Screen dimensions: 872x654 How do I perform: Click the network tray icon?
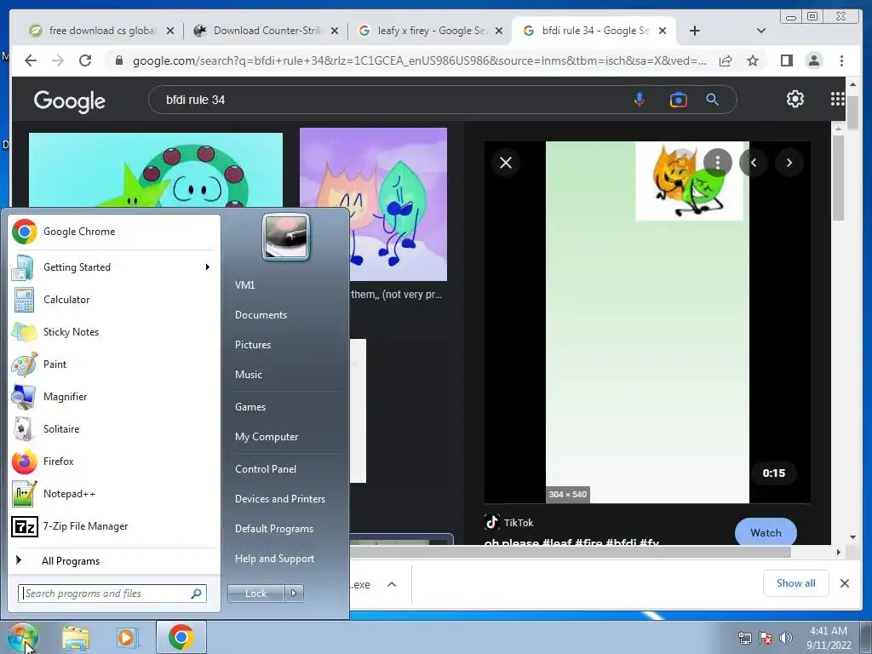(744, 638)
